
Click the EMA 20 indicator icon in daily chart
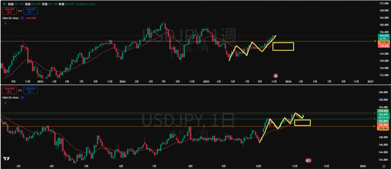coord(22,98)
